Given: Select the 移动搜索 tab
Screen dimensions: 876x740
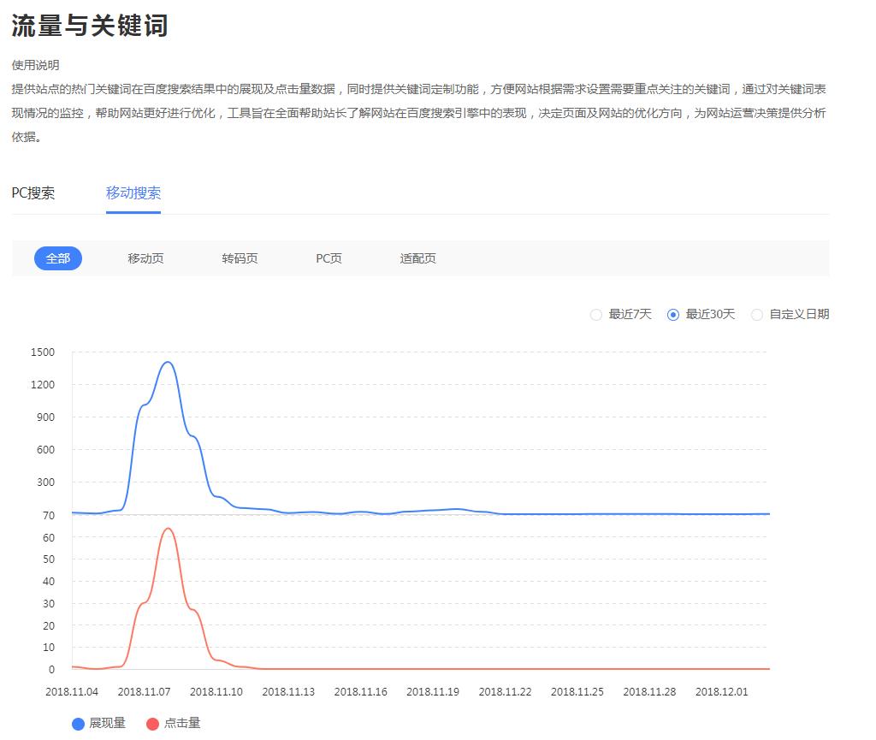Looking at the screenshot, I should pyautogui.click(x=133, y=192).
